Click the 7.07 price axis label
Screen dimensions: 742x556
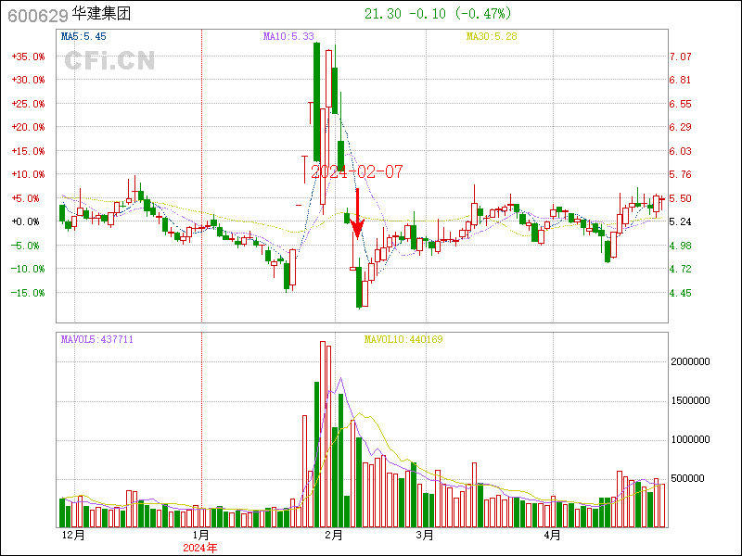[681, 57]
